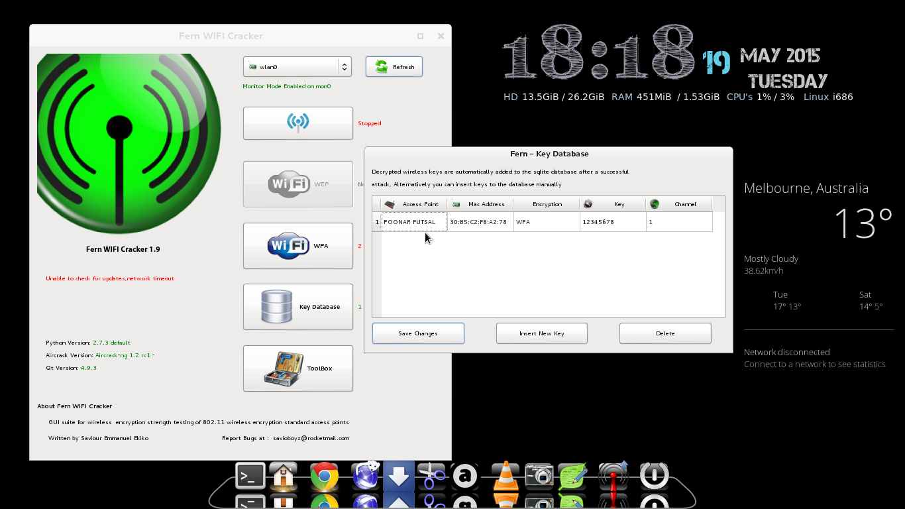The width and height of the screenshot is (905, 509).
Task: Click the Fern WIFI Cracker 1.9 label
Action: [123, 249]
